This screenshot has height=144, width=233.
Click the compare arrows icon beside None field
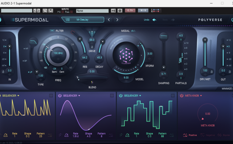click(x=113, y=11)
